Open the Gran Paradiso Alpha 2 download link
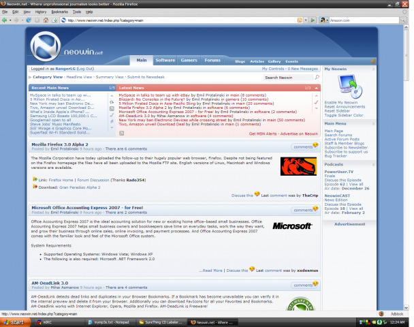This screenshot has height=327, width=414. point(80,187)
